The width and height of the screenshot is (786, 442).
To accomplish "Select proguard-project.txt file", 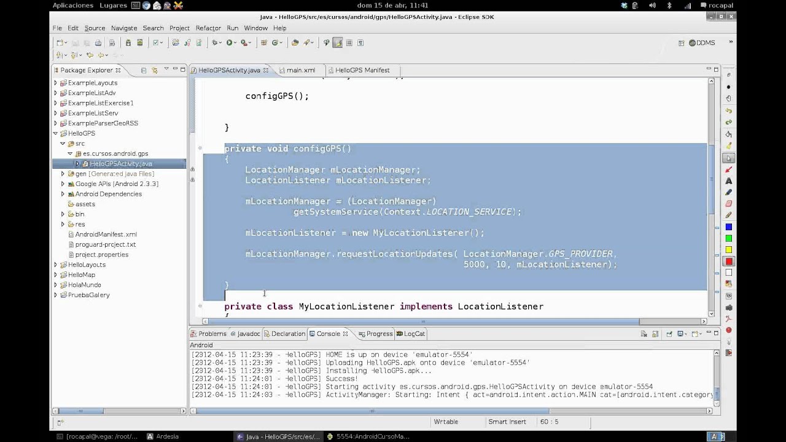I will (101, 244).
